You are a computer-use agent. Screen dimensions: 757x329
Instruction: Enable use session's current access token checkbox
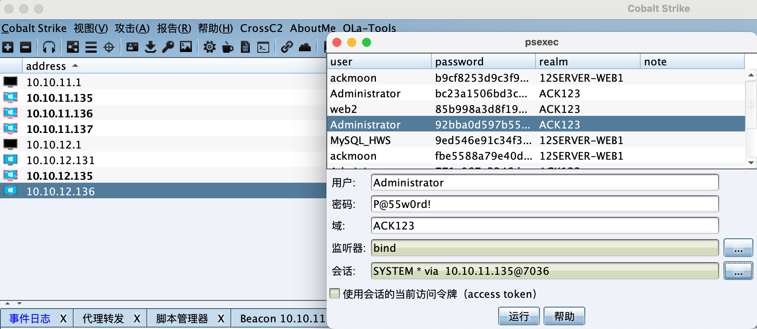335,294
